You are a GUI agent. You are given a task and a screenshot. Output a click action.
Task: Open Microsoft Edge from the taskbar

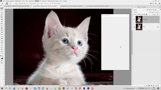click(14, 88)
